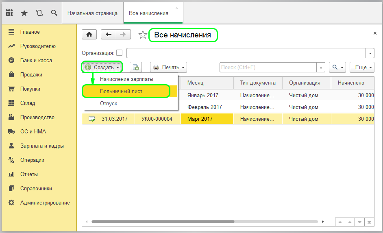Open favorites star in top toolbar
Image resolution: width=383 pixels, height=233 pixels.
click(x=24, y=13)
